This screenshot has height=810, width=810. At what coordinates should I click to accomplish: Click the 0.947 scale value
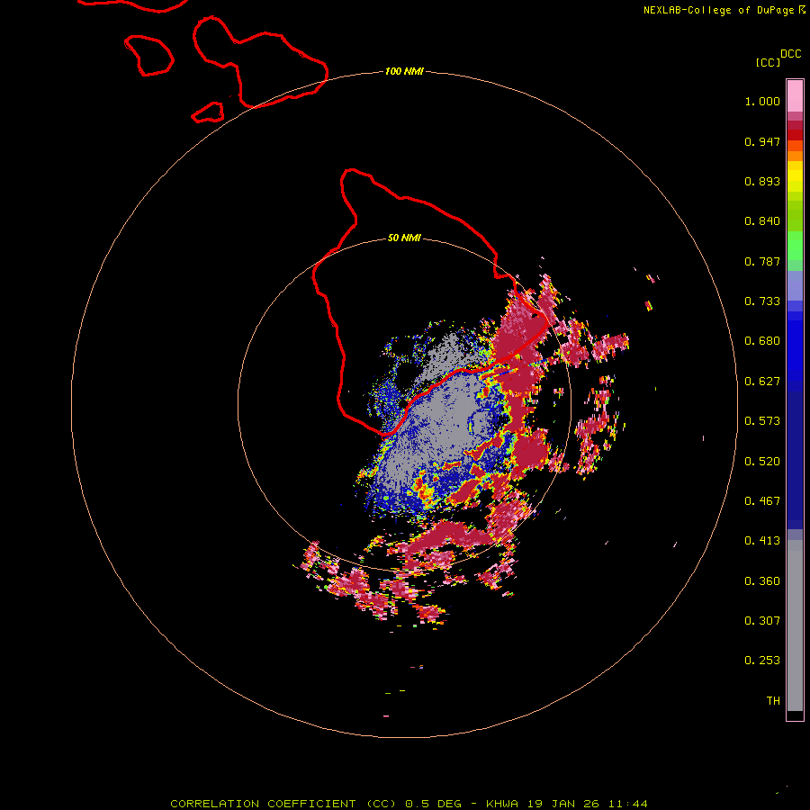tap(762, 141)
